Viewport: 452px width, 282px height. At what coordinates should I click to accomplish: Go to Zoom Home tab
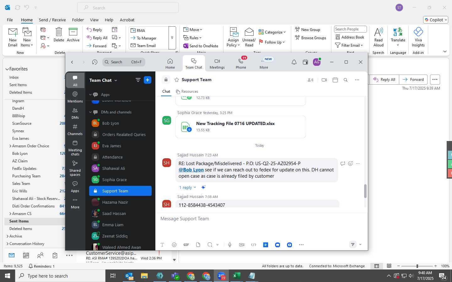point(170,63)
